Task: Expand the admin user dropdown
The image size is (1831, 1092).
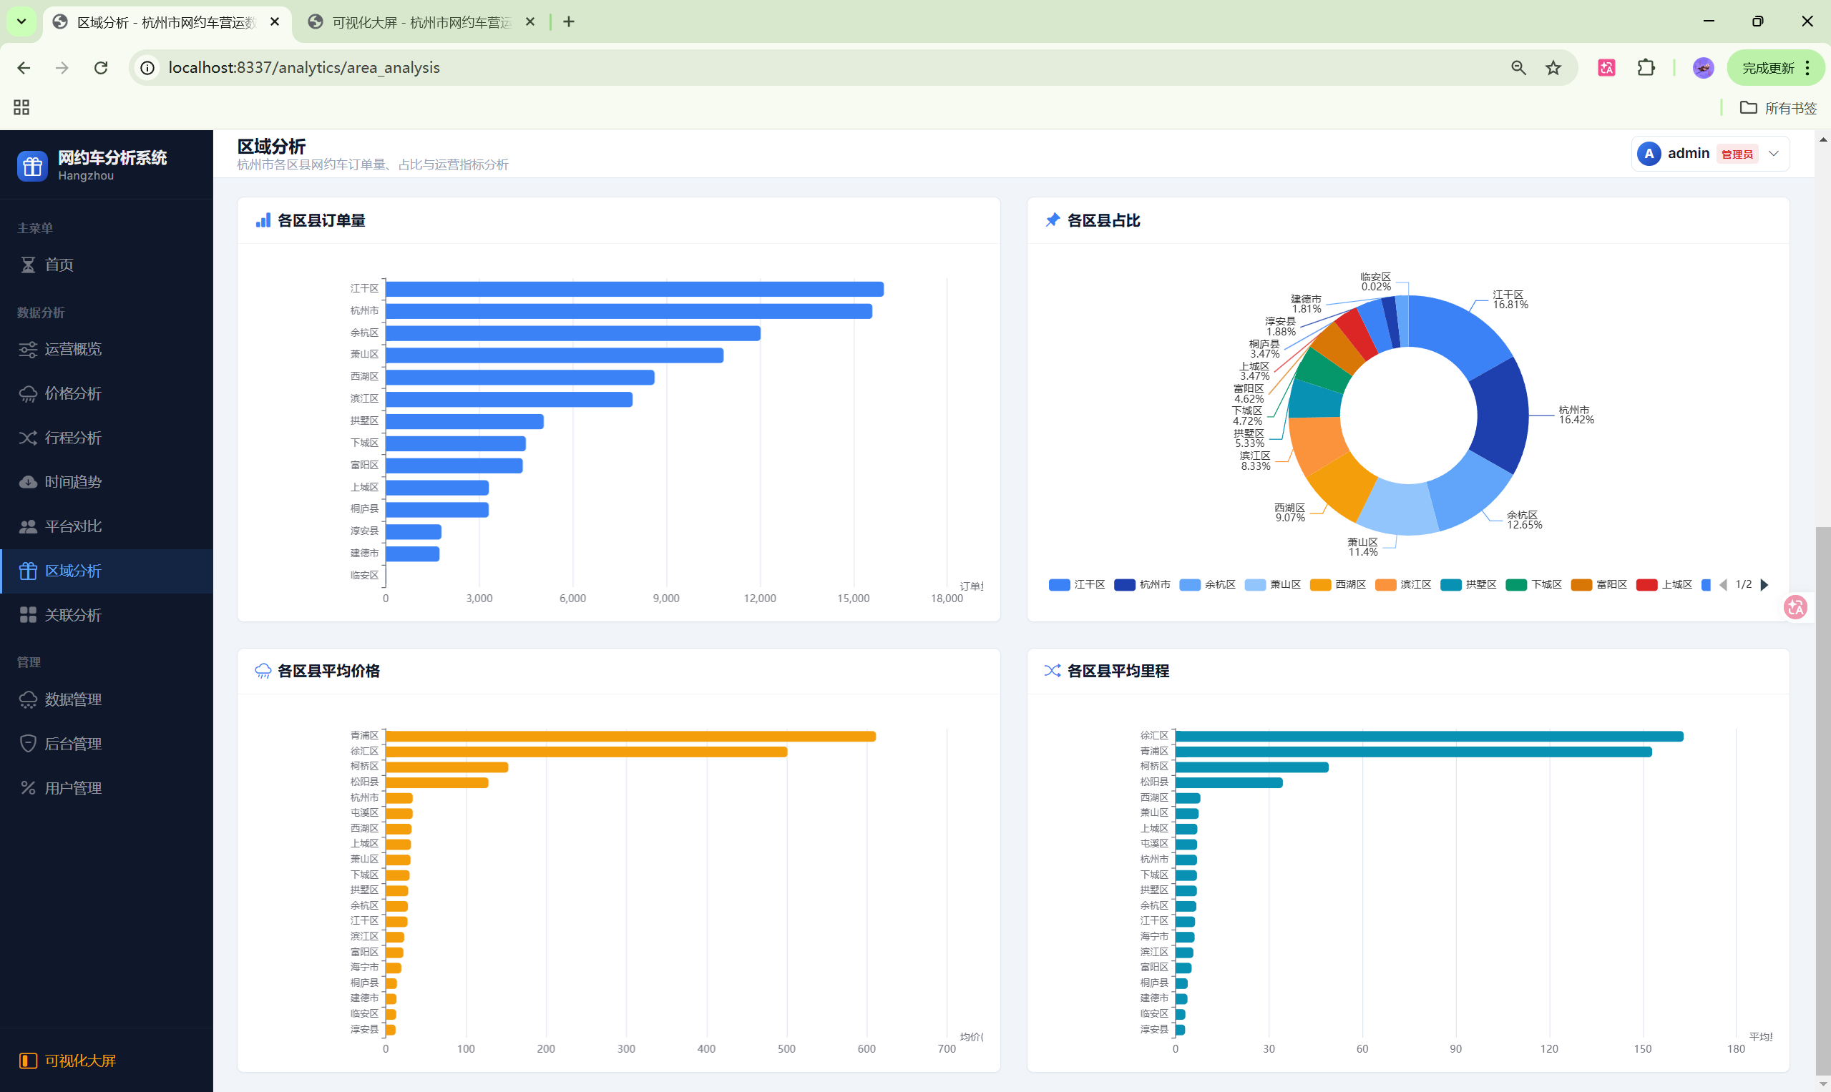Action: [x=1774, y=154]
